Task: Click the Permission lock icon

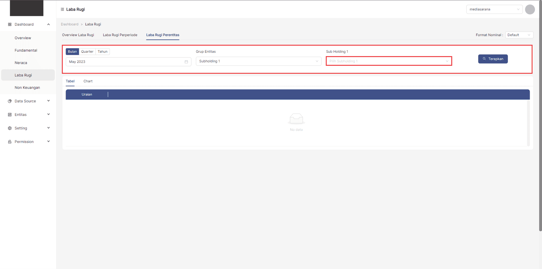Action: point(10,142)
